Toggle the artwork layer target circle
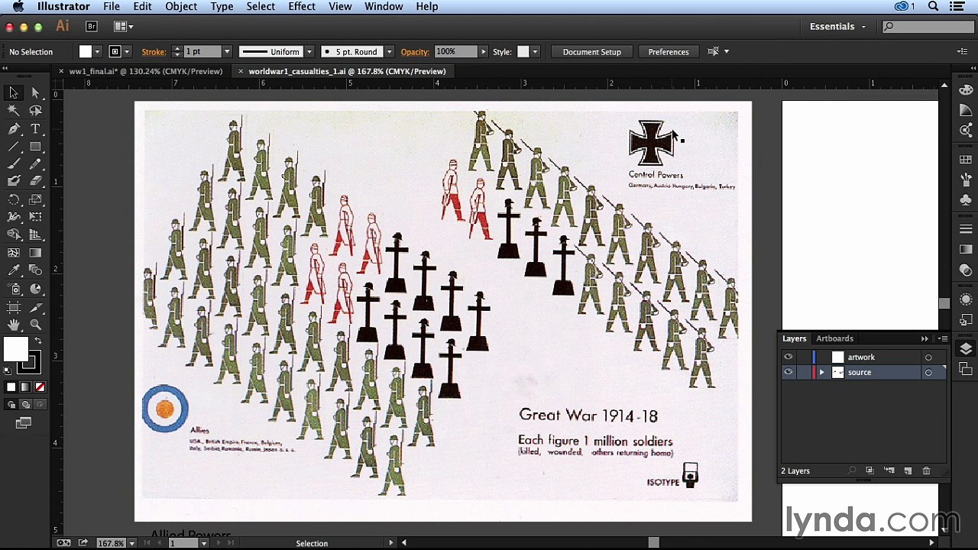The image size is (978, 550). tap(928, 357)
